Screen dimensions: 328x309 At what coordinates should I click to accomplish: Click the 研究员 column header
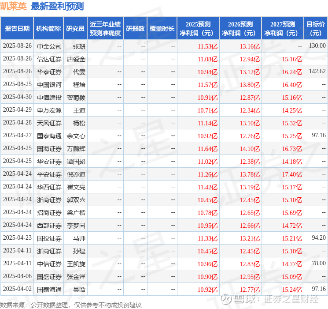75,29
